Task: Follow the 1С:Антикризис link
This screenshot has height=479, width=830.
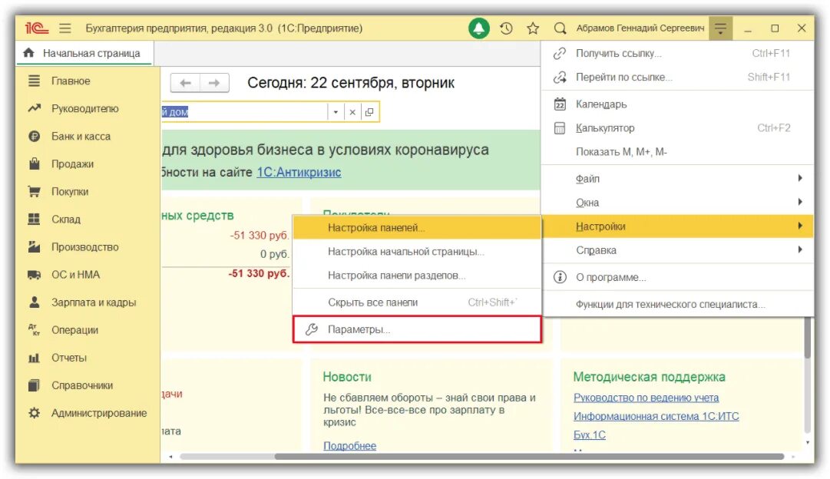Action: click(x=299, y=172)
